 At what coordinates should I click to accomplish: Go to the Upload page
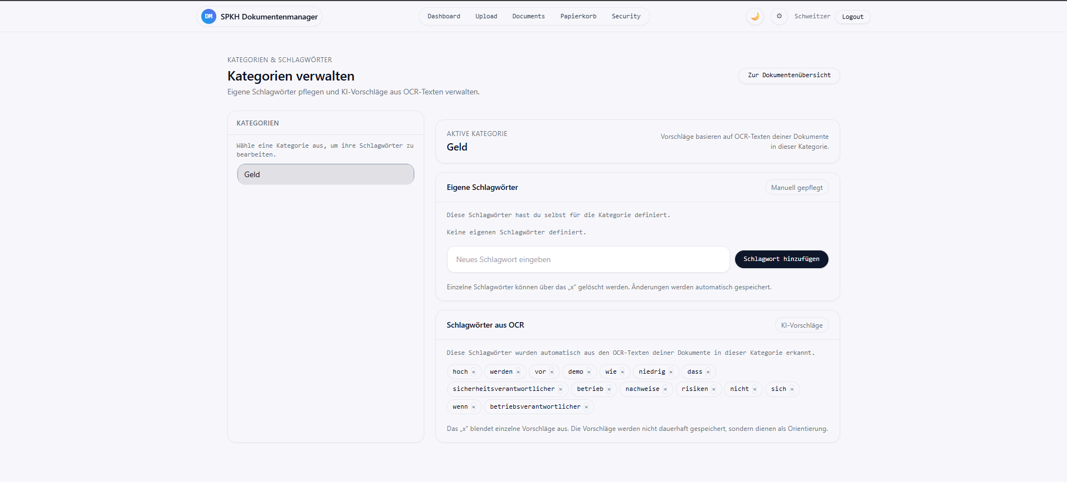coord(486,17)
